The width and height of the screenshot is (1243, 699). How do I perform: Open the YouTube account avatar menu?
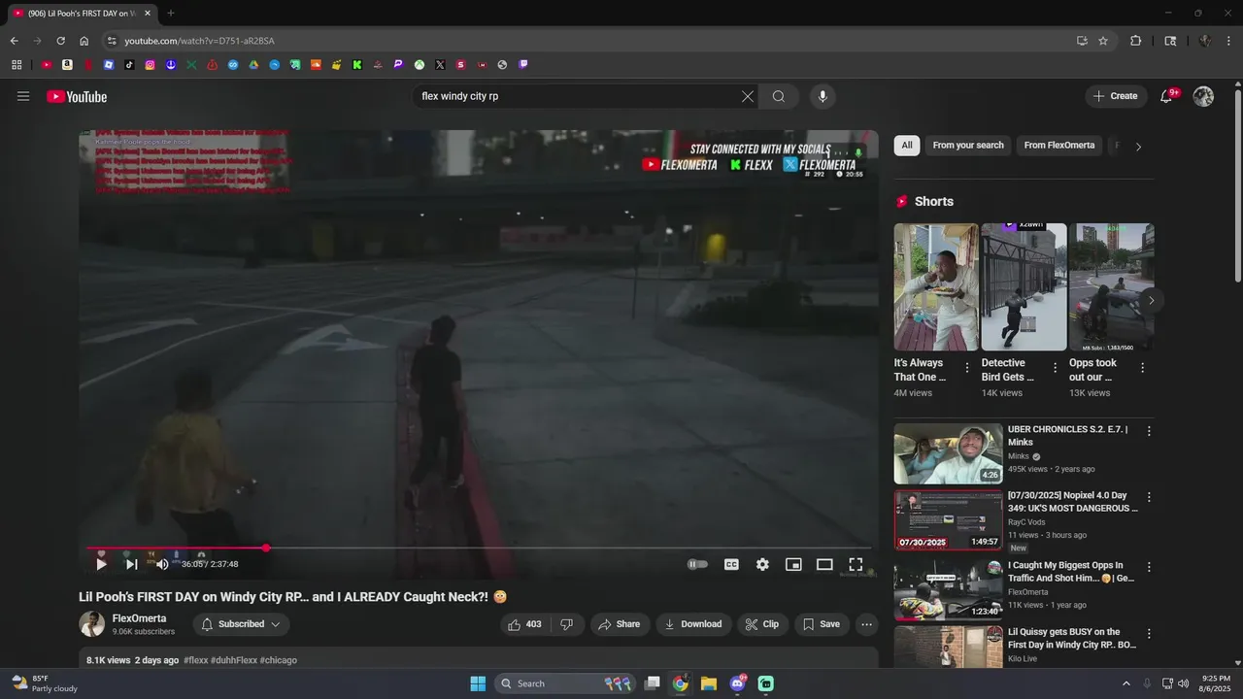pyautogui.click(x=1203, y=96)
